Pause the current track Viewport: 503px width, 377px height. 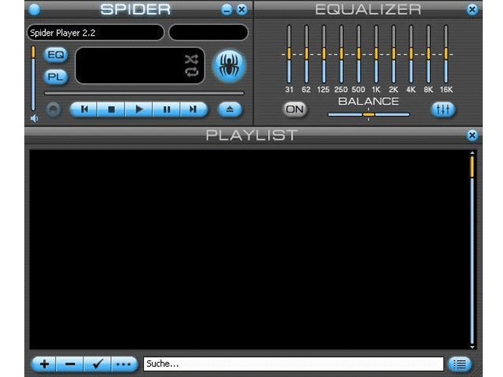[166, 109]
